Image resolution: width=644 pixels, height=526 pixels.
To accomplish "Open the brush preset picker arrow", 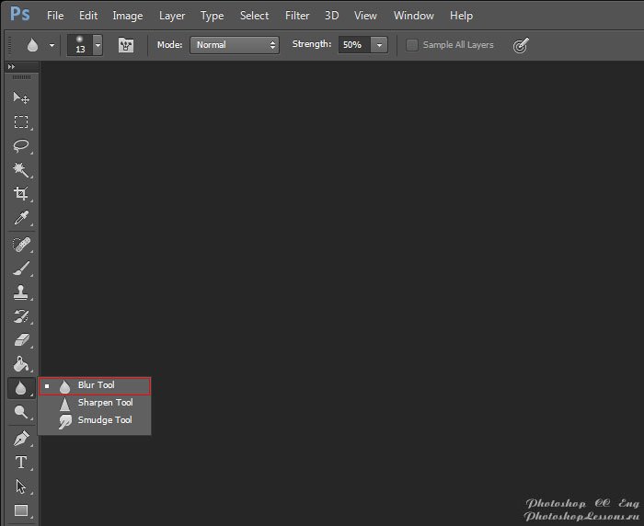I will [x=98, y=44].
